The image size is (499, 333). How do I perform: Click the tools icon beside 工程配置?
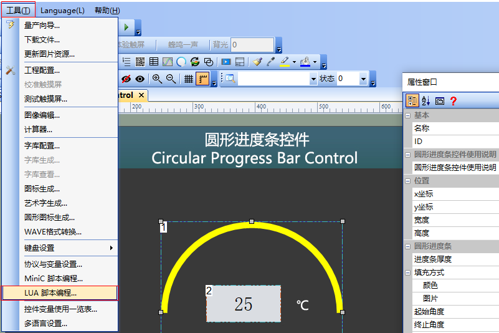pos(11,70)
